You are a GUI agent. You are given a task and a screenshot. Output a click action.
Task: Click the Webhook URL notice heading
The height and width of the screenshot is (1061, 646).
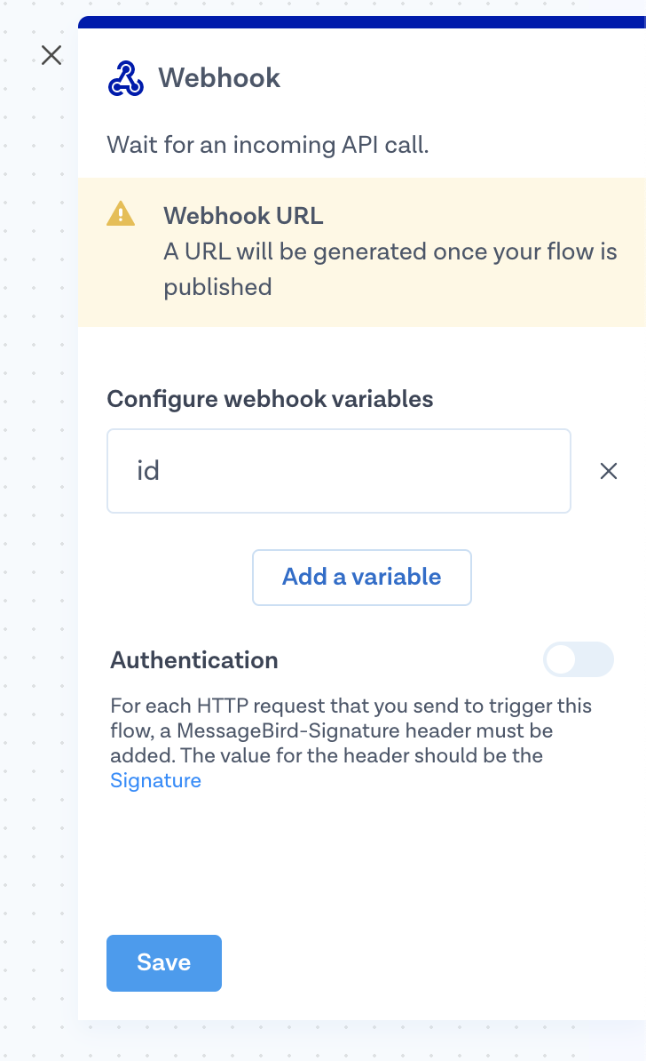pos(243,215)
